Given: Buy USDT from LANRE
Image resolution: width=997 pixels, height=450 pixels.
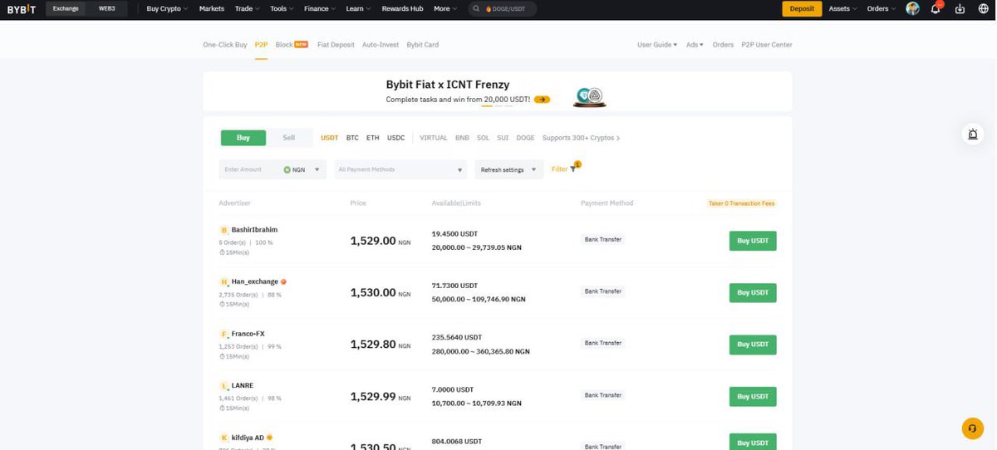Looking at the screenshot, I should click(x=753, y=396).
